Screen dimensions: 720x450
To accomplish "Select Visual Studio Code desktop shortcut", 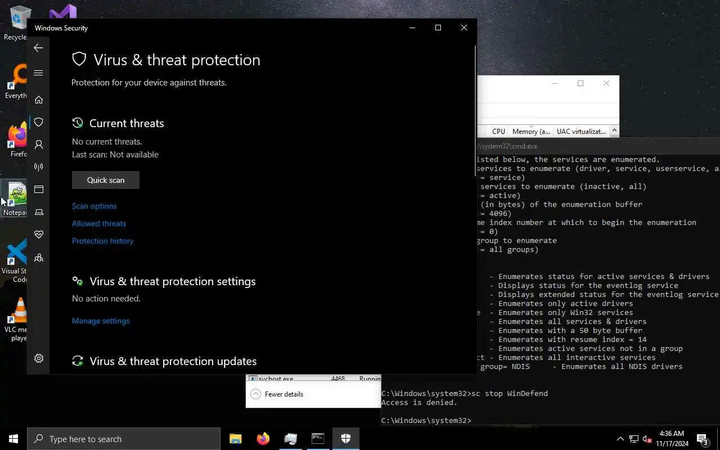I will 15,261.
